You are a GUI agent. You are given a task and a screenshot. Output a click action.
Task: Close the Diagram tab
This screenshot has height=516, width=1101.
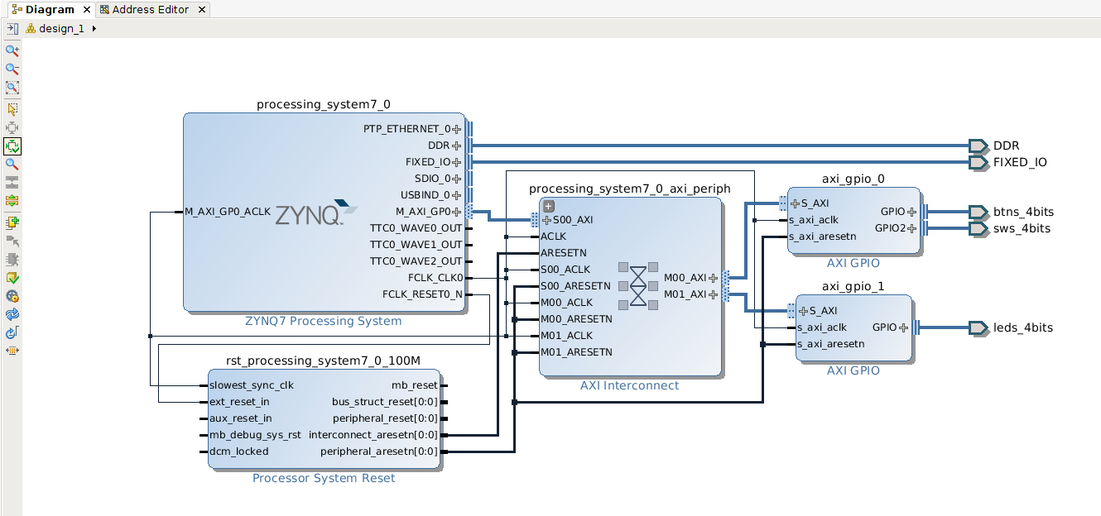(86, 10)
